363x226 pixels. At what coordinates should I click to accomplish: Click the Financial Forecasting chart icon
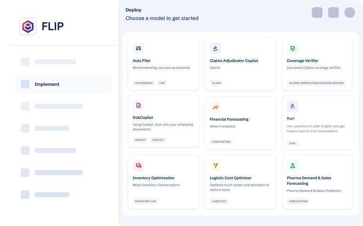click(216, 107)
